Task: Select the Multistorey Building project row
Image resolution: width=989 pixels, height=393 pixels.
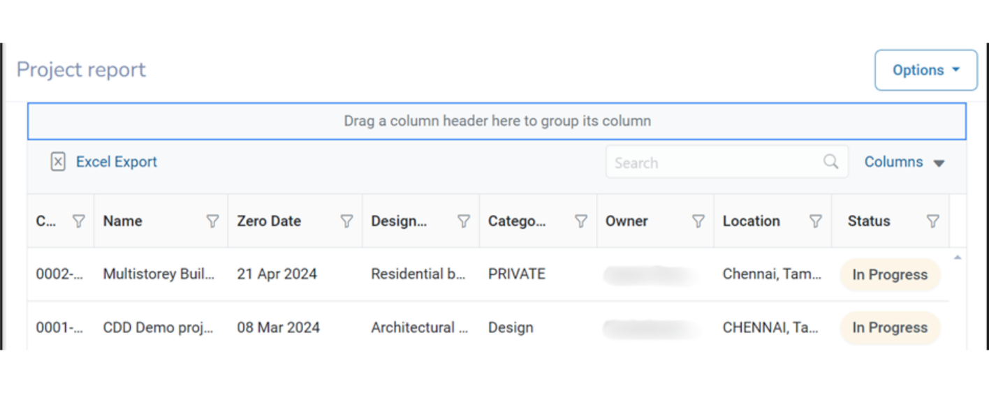Action: [159, 274]
